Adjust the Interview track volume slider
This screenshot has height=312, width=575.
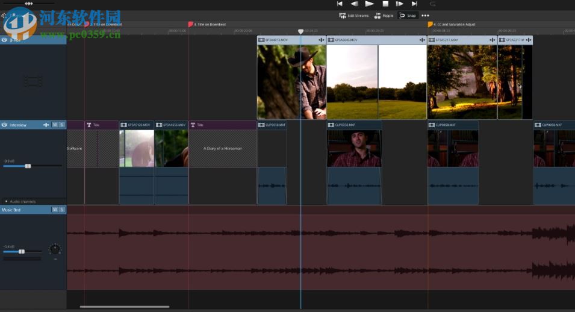tap(28, 166)
